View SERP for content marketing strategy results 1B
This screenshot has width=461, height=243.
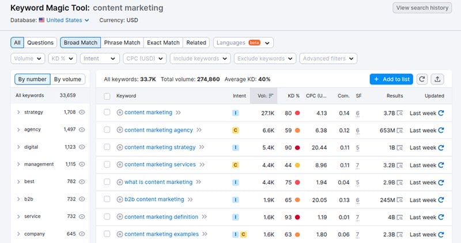[x=399, y=148]
